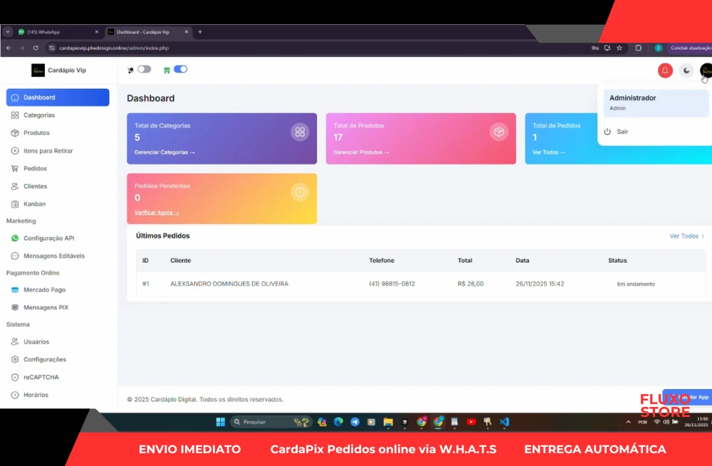This screenshot has height=466, width=712.
Task: Click the clock icon on the Pedidos Pendentes card
Action: pos(300,192)
